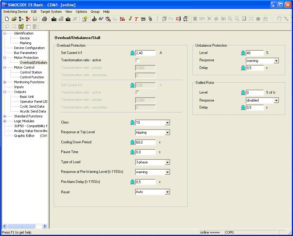Click the Stalled Rotor Delay field
Screen dimensions: 293x236
coord(255,107)
